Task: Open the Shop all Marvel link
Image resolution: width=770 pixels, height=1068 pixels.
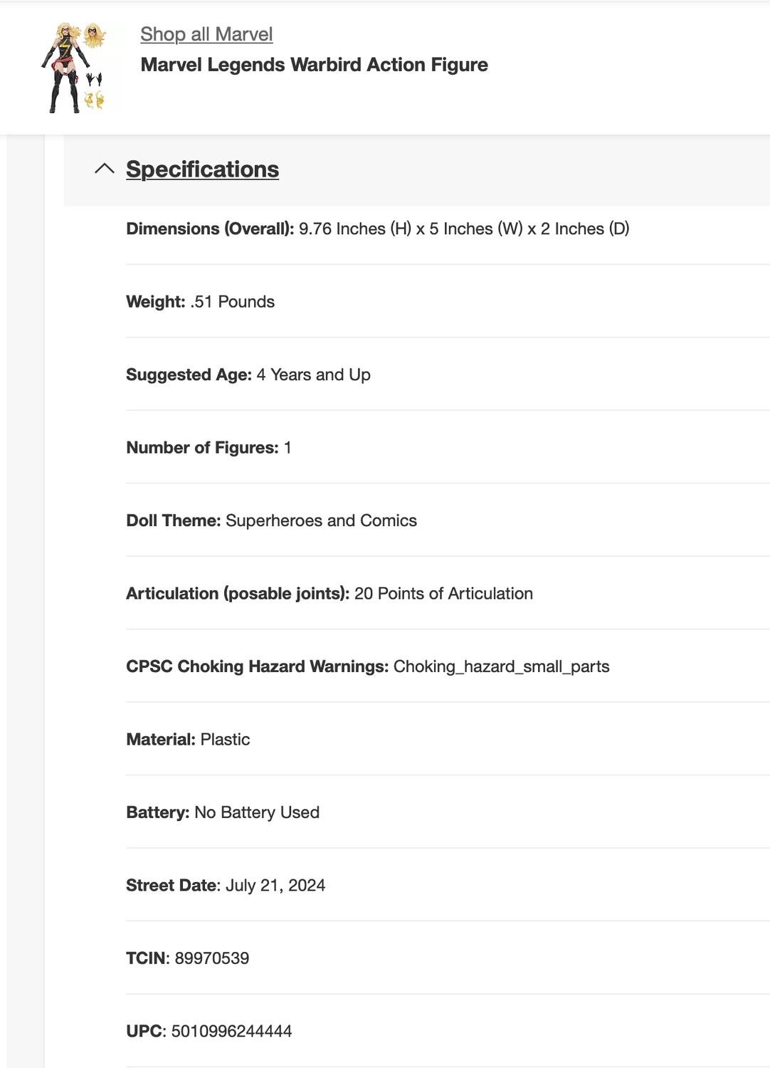Action: coord(206,34)
